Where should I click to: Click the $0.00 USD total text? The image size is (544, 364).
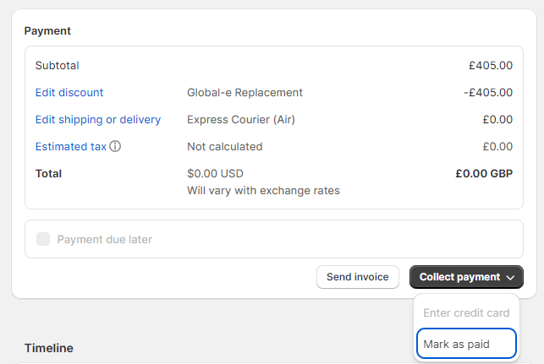coord(215,173)
